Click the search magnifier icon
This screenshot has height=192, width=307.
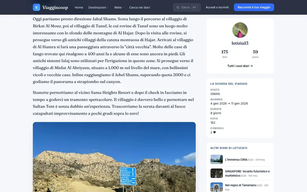point(178,7)
